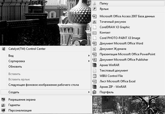Screen dimensions: 165x114
Task: Click the shortcut icon beside Ярлык
Action: (x=94, y=9)
